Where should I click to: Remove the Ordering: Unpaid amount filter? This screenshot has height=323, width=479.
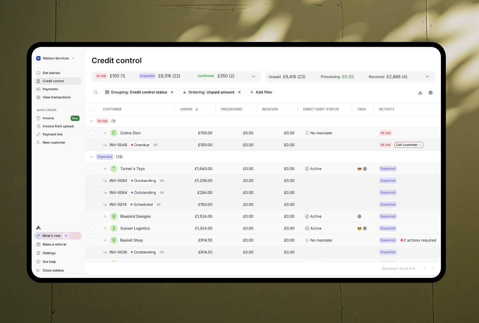tap(239, 92)
